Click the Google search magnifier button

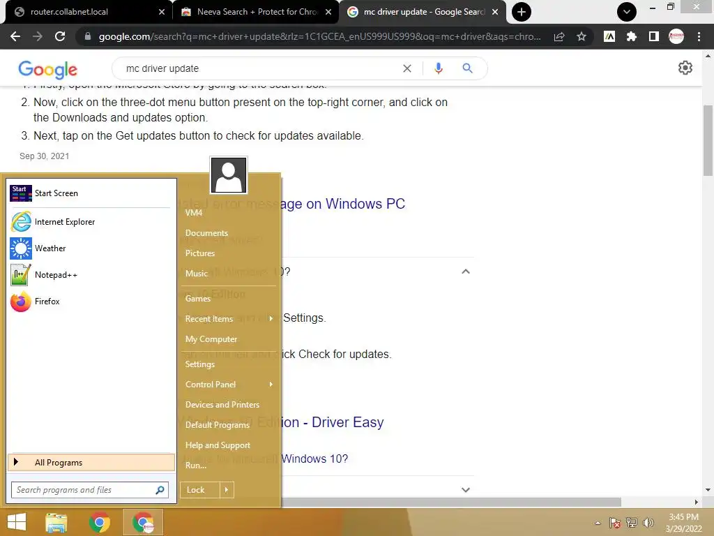coord(467,68)
